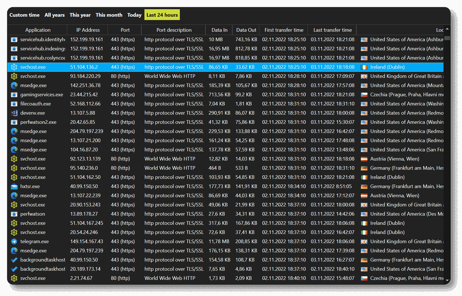Select the All years filter
Screen dimensions: 462x296
pyautogui.click(x=55, y=15)
